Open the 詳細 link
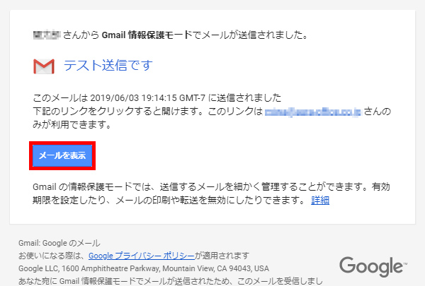This screenshot has height=286, width=425. [x=320, y=201]
